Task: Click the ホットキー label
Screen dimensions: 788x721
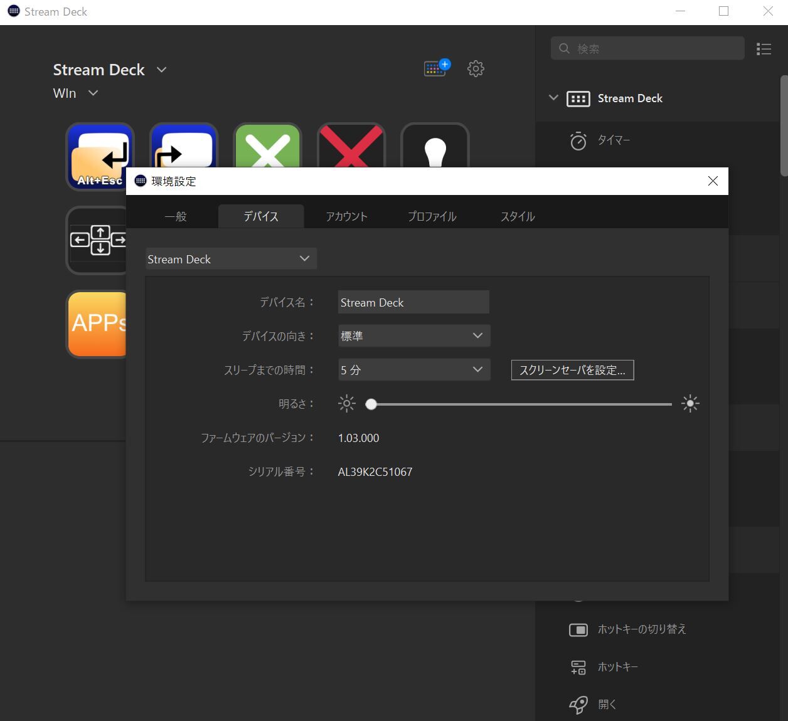Action: [x=618, y=667]
